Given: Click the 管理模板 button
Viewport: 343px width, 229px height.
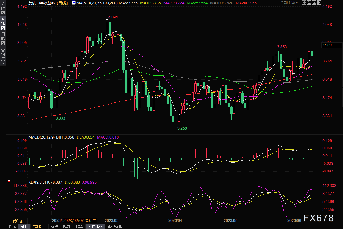Looking at the screenshot, I should 115,227.
